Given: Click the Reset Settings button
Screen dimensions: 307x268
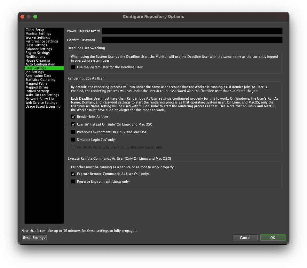Looking at the screenshot, I should (x=34, y=238).
